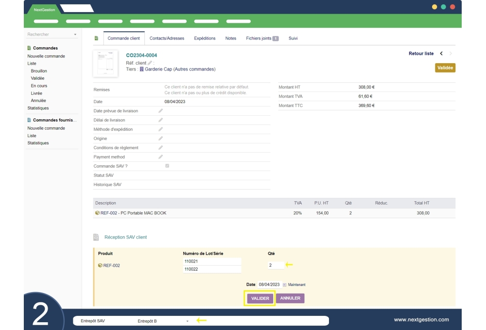
Task: Edit Délai de livraison via pencil icon
Action: coord(160,120)
